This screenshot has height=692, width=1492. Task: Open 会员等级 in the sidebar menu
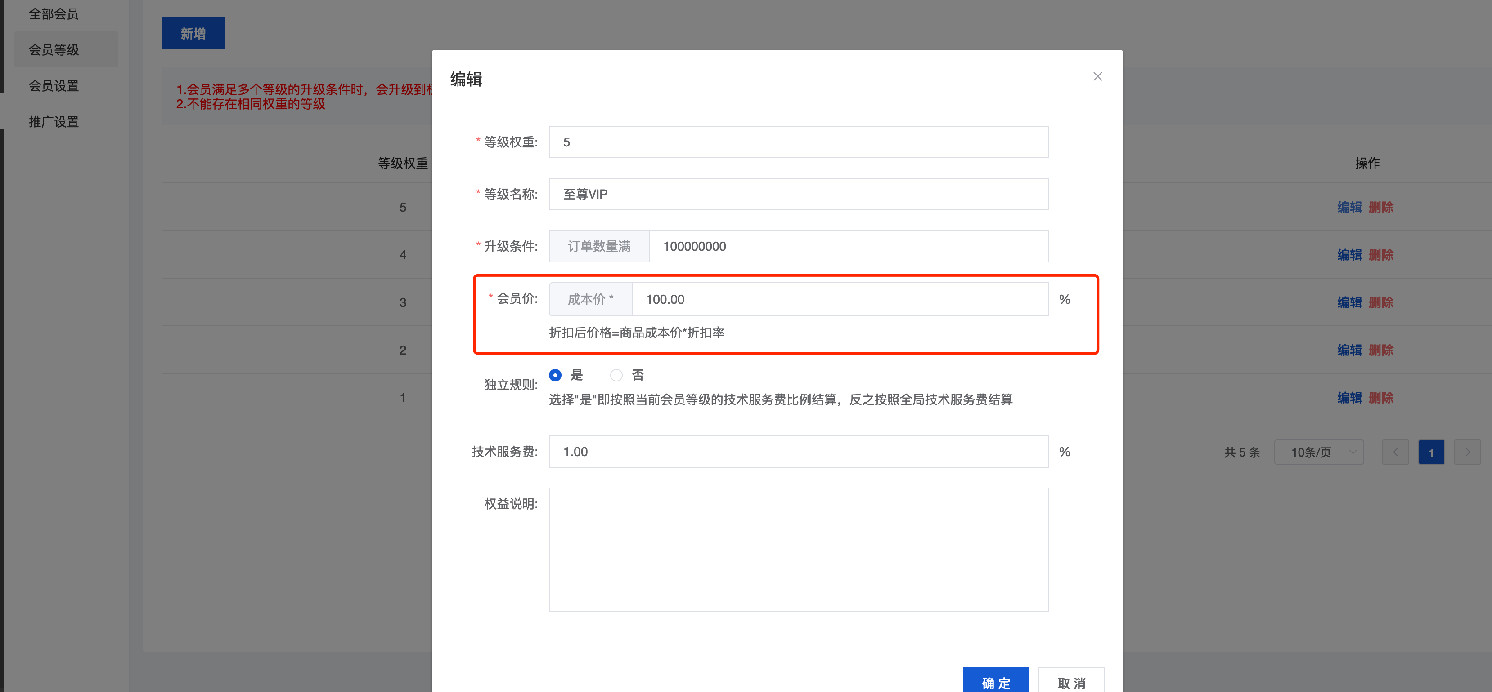(x=54, y=50)
